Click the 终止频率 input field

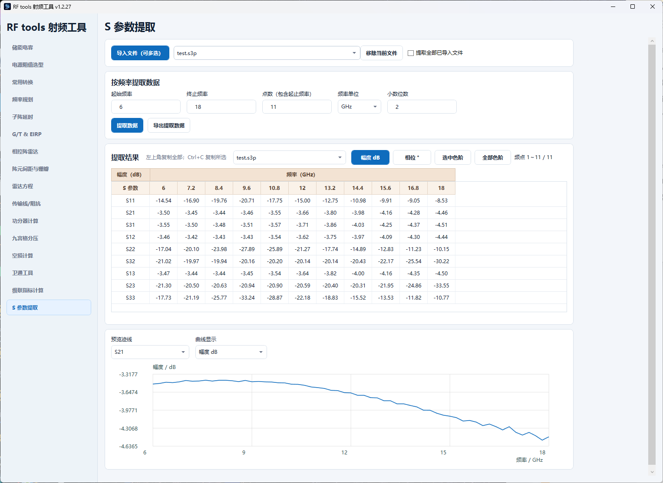click(221, 107)
